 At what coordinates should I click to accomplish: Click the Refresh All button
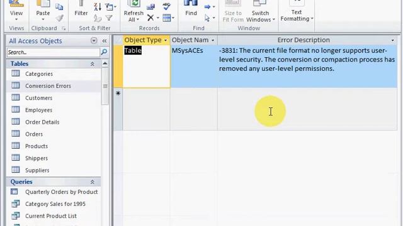click(x=133, y=11)
